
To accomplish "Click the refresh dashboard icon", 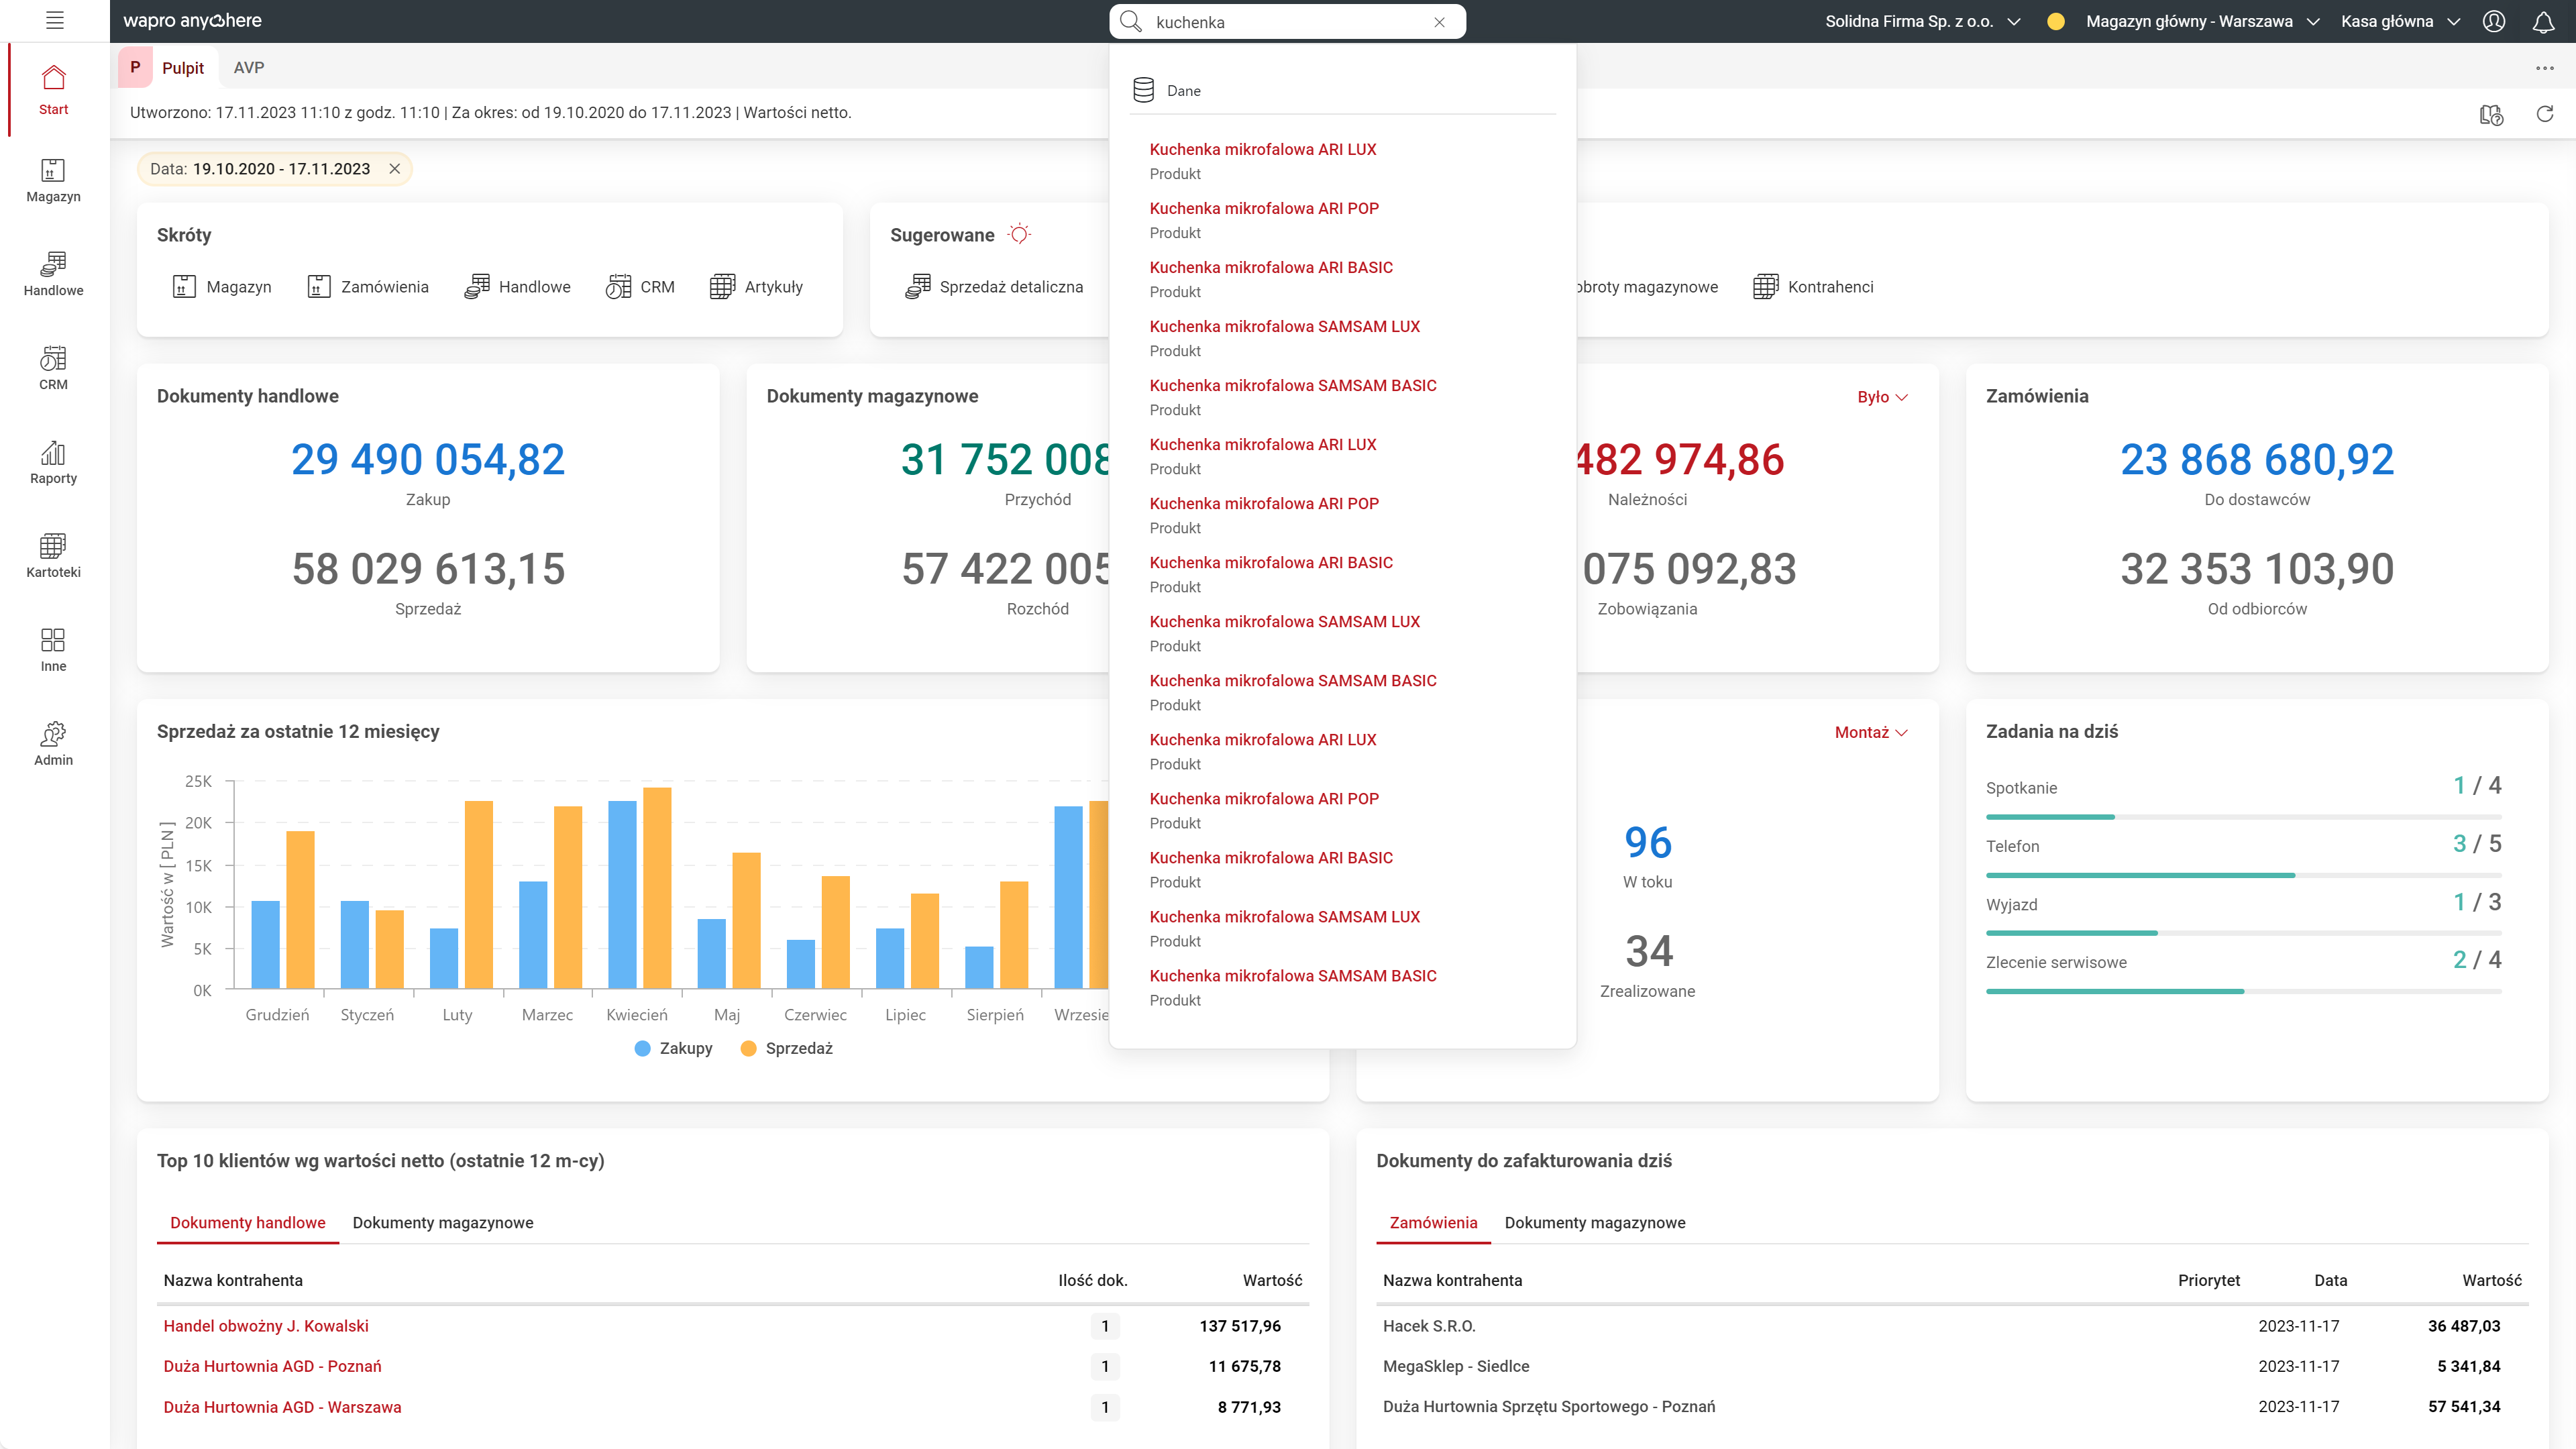I will (x=2545, y=114).
